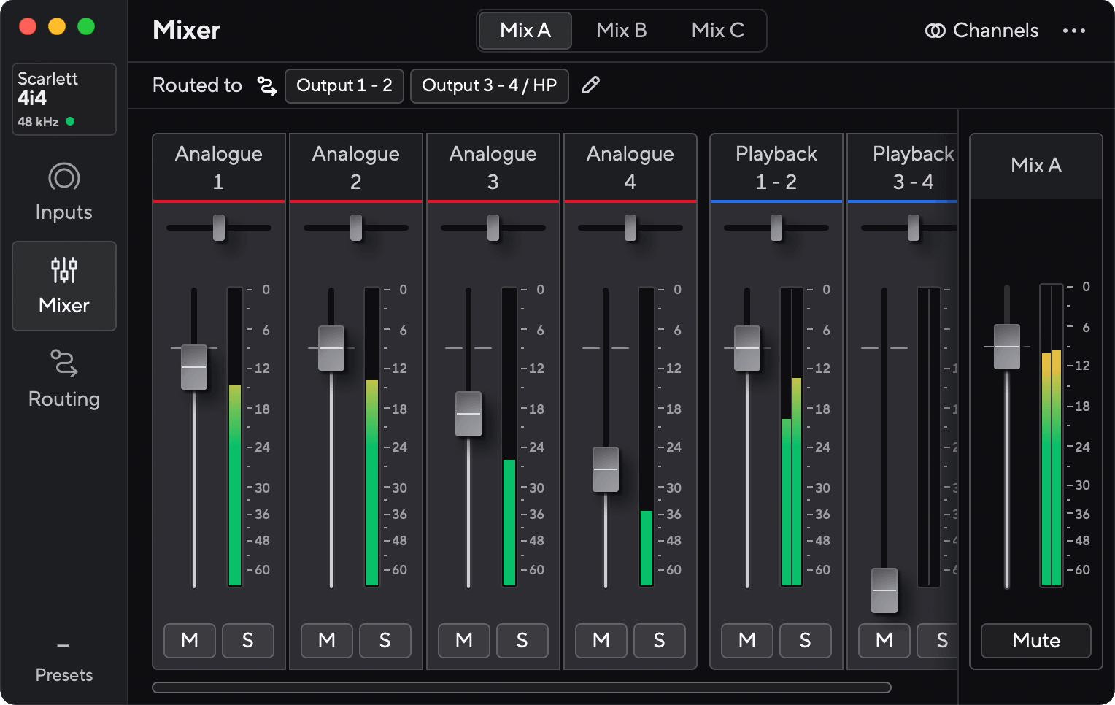
Task: Open the Channels view button
Action: tap(982, 31)
